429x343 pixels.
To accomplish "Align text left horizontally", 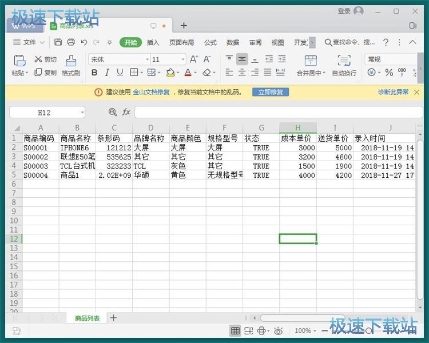I will [x=229, y=72].
